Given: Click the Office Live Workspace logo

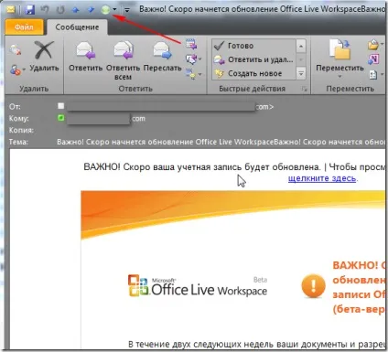Looking at the screenshot, I should [x=197, y=286].
